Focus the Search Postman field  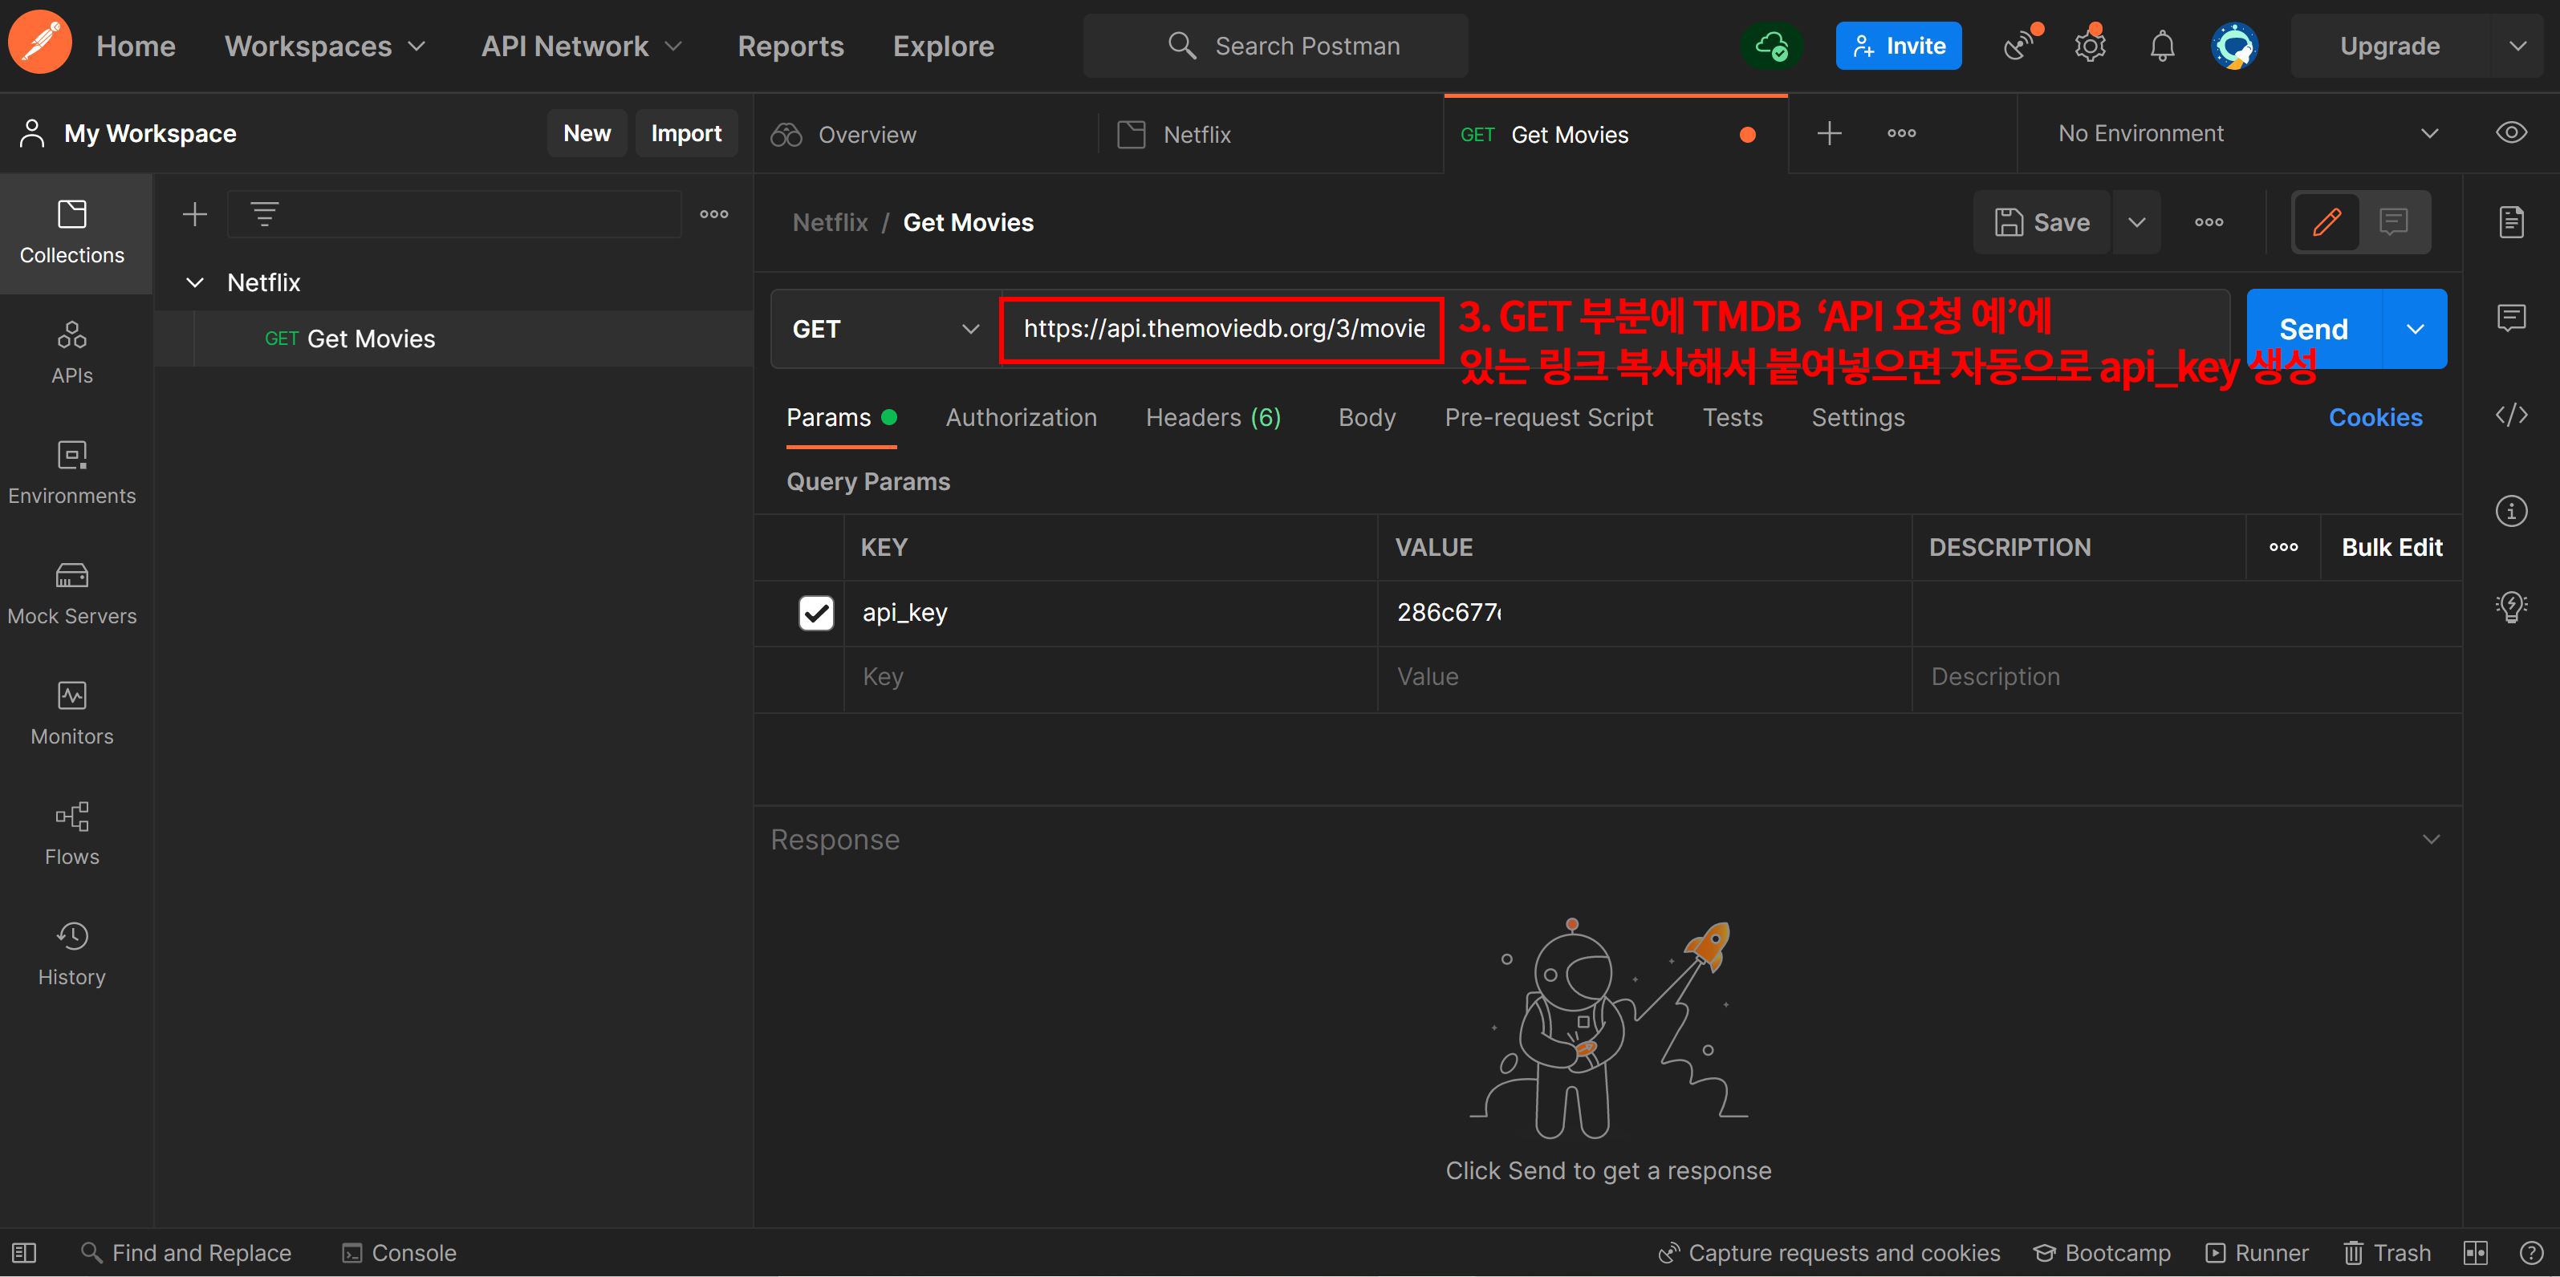pyautogui.click(x=1276, y=46)
